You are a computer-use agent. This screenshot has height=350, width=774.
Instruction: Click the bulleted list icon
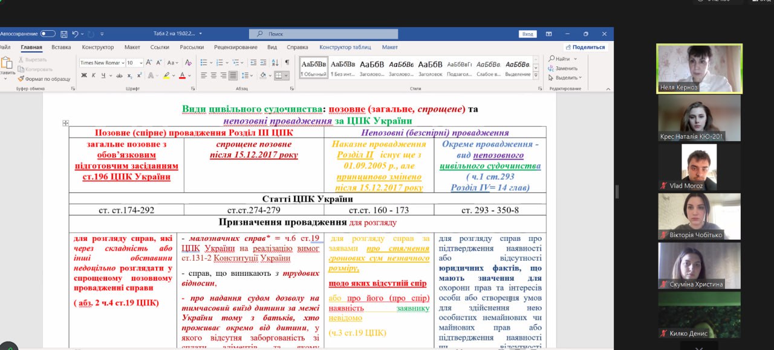click(204, 62)
